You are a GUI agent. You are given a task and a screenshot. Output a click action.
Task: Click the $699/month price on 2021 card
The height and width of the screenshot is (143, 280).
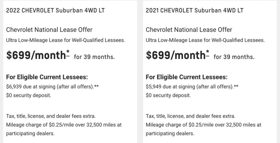pos(176,55)
